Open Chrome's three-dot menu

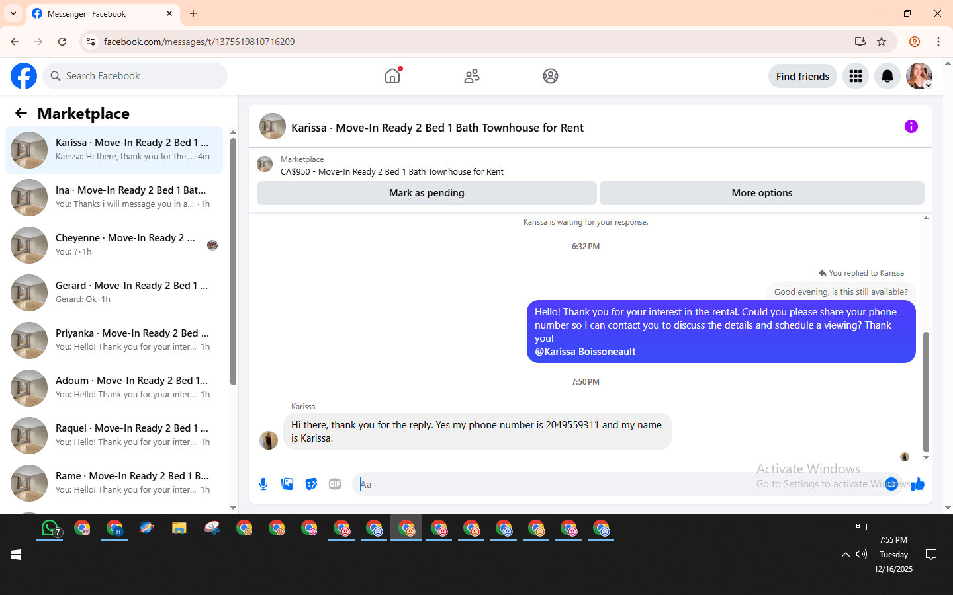(938, 42)
